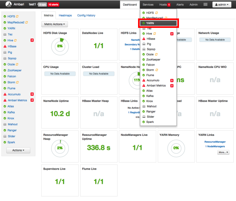Image resolution: width=236 pixels, height=201 pixels.
Task: Open the Config History tab
Action: point(86,15)
